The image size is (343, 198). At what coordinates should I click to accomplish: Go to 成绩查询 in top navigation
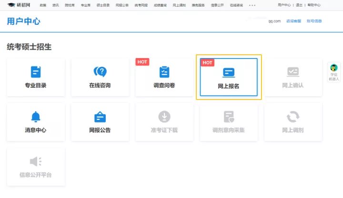tap(161, 5)
